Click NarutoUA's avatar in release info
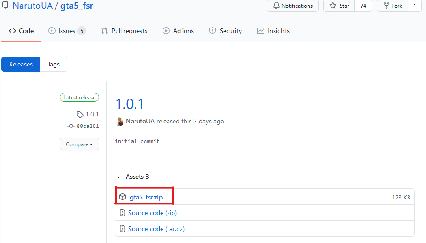 click(x=120, y=121)
